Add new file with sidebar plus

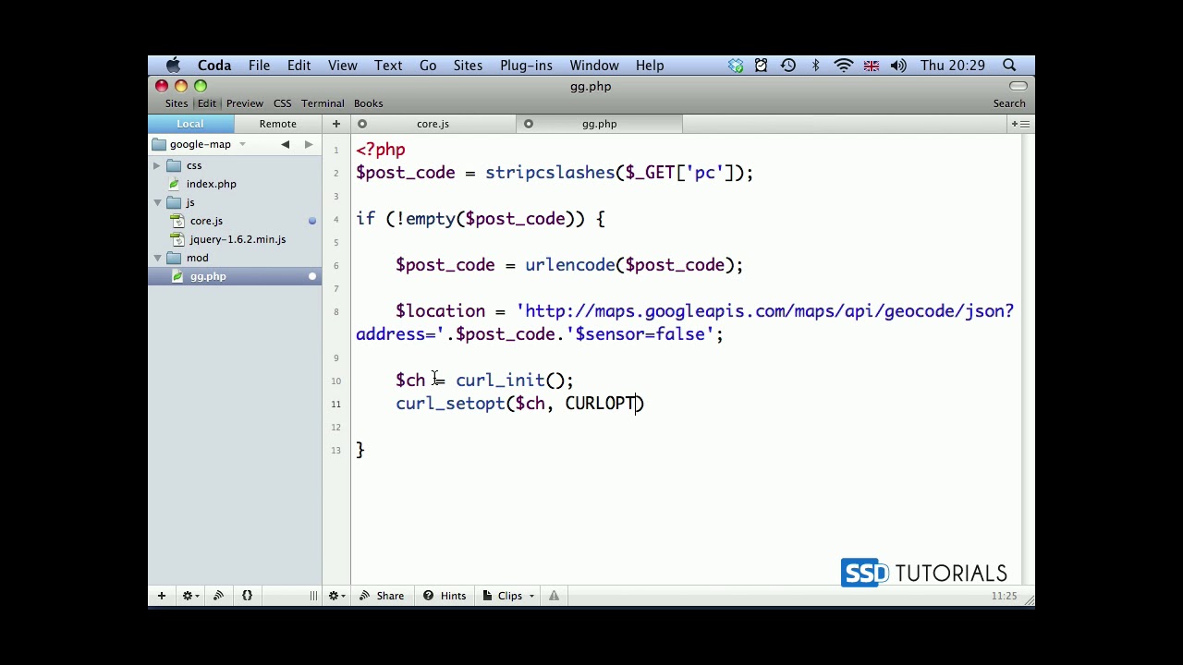(161, 596)
